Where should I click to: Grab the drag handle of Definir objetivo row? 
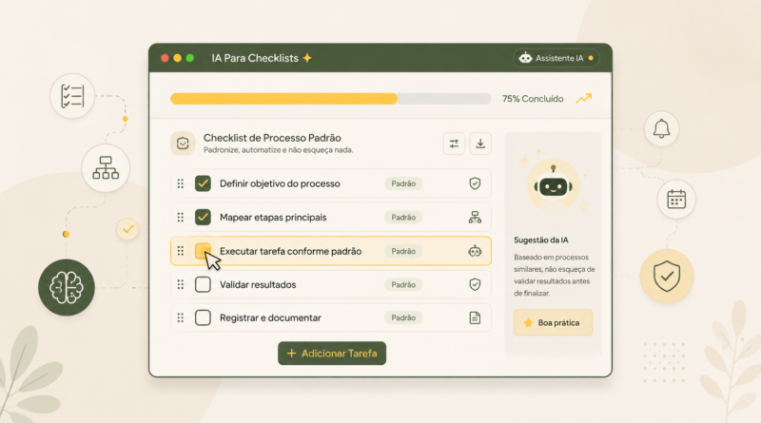[181, 183]
